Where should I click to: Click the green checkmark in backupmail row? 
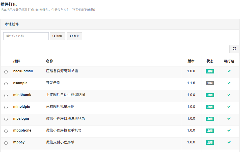(x=229, y=71)
